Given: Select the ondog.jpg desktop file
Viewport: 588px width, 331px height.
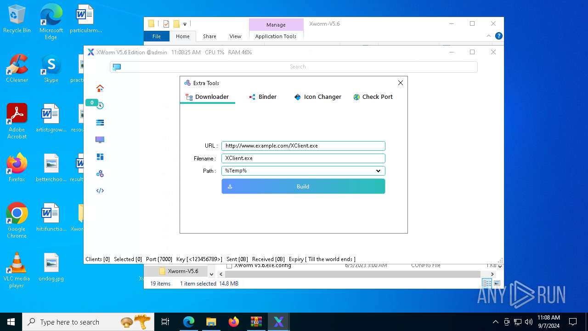Looking at the screenshot, I should (51, 268).
